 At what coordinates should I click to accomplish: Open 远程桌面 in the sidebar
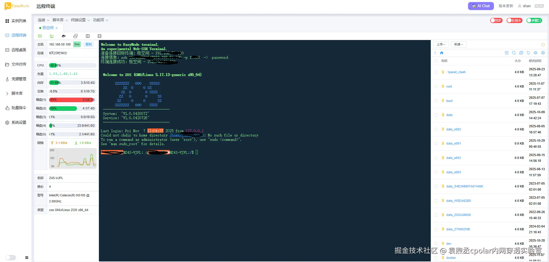(x=16, y=50)
